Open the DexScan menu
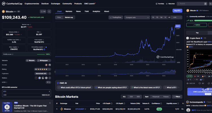 45,4
